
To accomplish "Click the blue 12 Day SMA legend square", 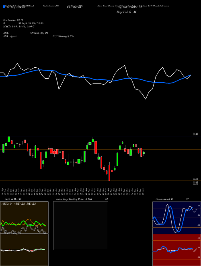I will tap(4, 6).
